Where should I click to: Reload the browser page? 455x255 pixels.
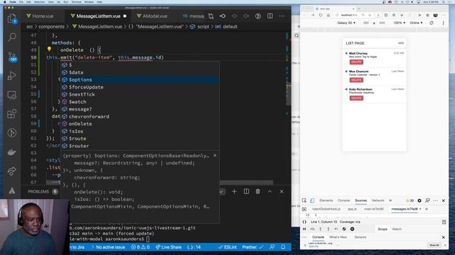[x=321, y=15]
